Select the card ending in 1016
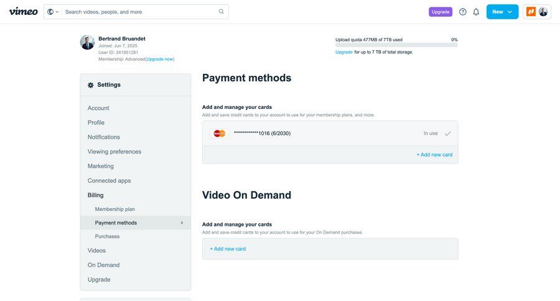The width and height of the screenshot is (560, 301). (330, 133)
